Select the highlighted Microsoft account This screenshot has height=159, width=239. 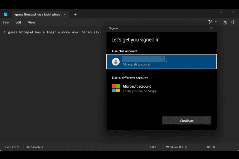(x=161, y=62)
